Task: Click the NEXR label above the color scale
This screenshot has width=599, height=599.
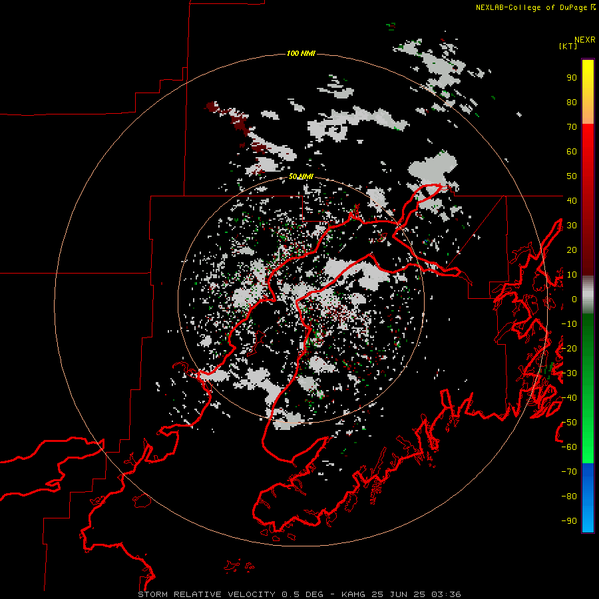Action: click(x=584, y=40)
